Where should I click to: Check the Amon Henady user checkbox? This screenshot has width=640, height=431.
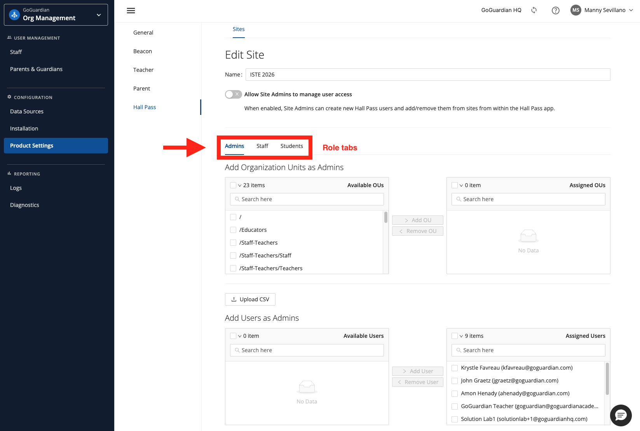coord(455,393)
